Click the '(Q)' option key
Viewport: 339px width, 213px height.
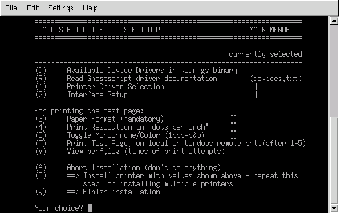point(41,192)
